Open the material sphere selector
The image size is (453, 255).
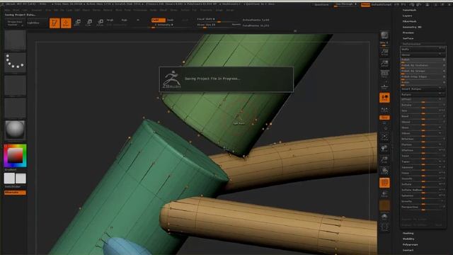pyautogui.click(x=15, y=130)
